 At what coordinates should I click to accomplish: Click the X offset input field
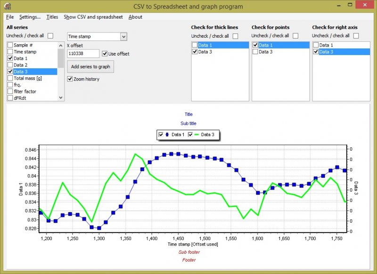[x=83, y=54]
